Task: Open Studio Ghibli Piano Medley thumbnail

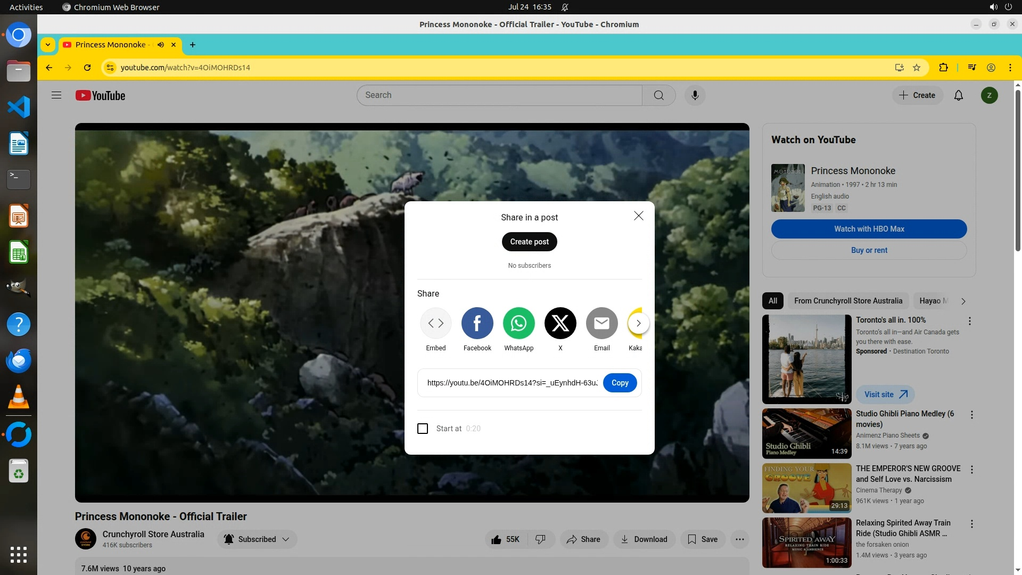Action: coord(806,433)
